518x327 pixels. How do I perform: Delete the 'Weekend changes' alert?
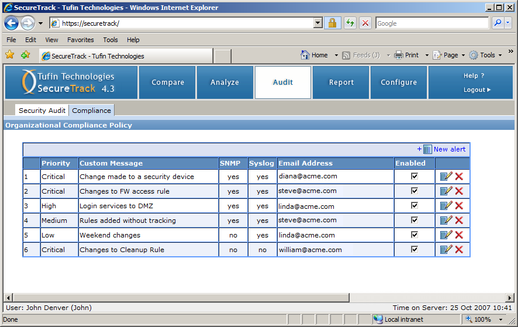click(459, 235)
